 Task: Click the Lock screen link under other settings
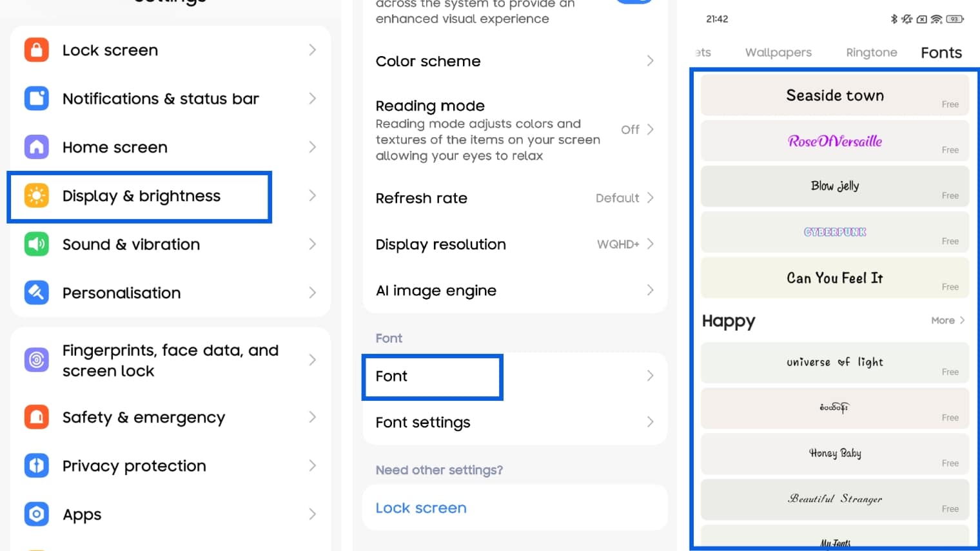(420, 508)
